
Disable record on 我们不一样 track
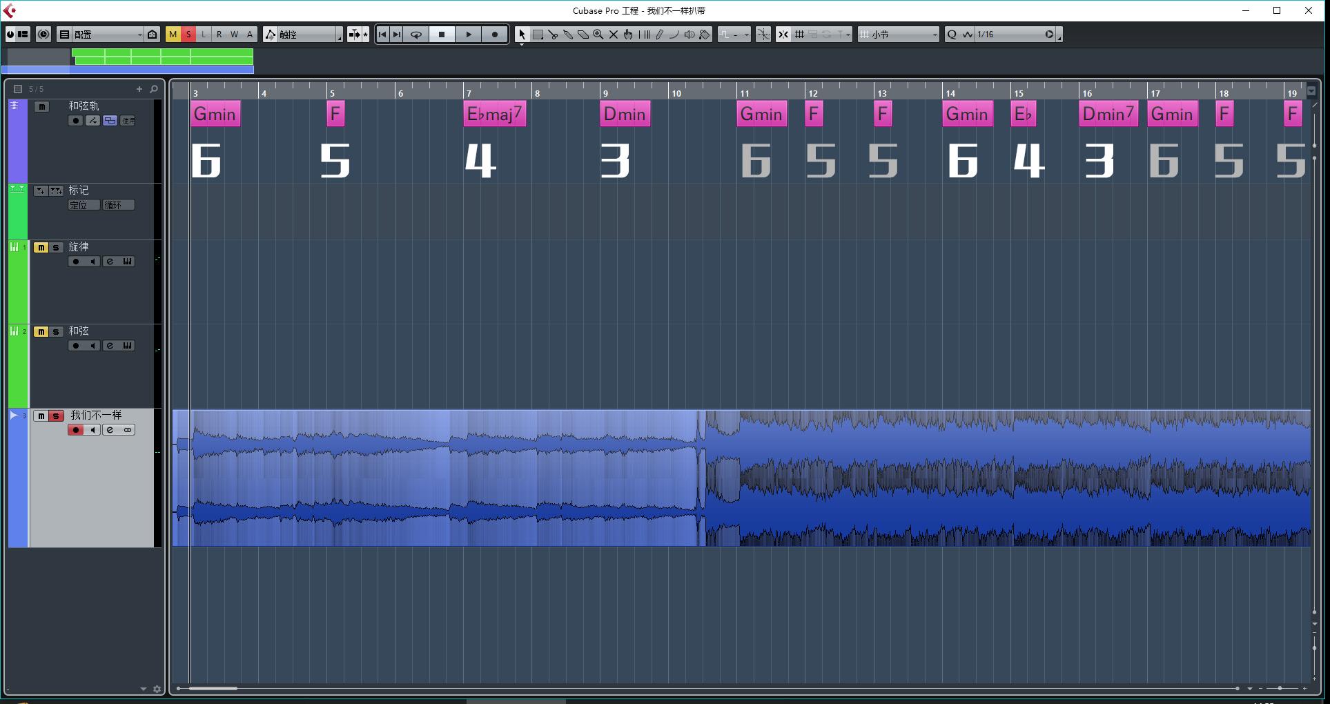[75, 430]
